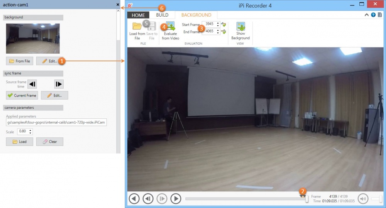Load camera parameters
The width and height of the screenshot is (386, 208).
pos(19,142)
